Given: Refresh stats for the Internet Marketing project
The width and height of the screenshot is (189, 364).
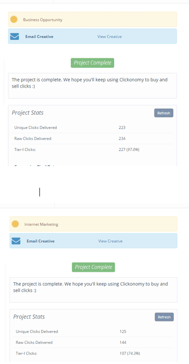Looking at the screenshot, I should point(164,317).
